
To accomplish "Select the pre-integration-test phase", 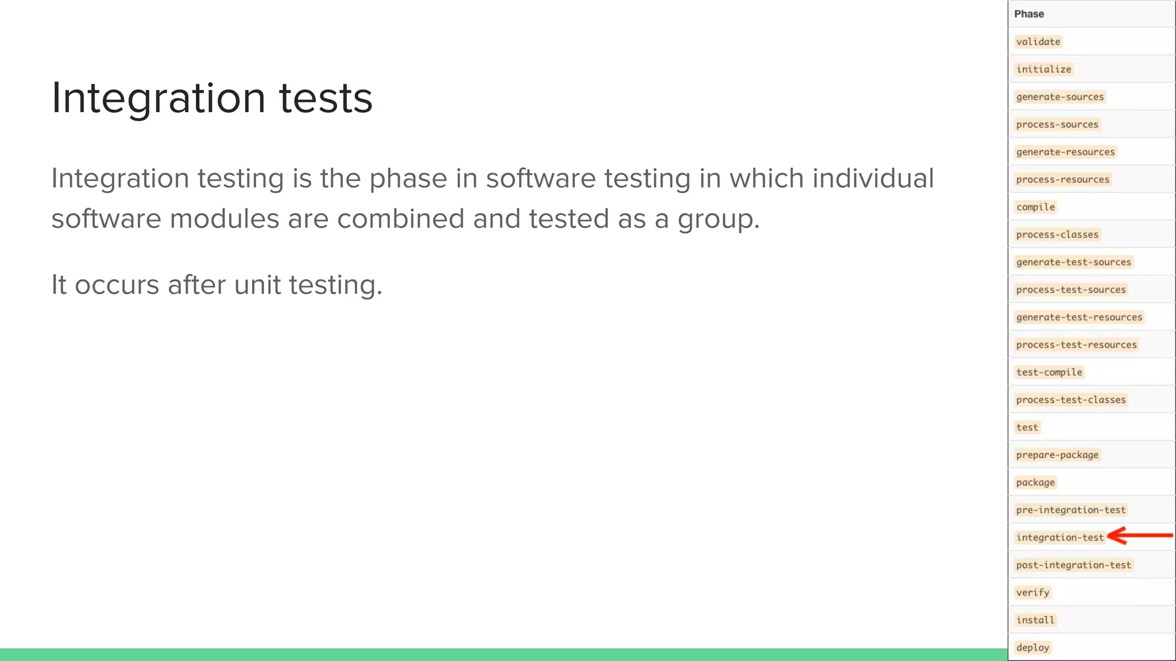I will pyautogui.click(x=1070, y=510).
